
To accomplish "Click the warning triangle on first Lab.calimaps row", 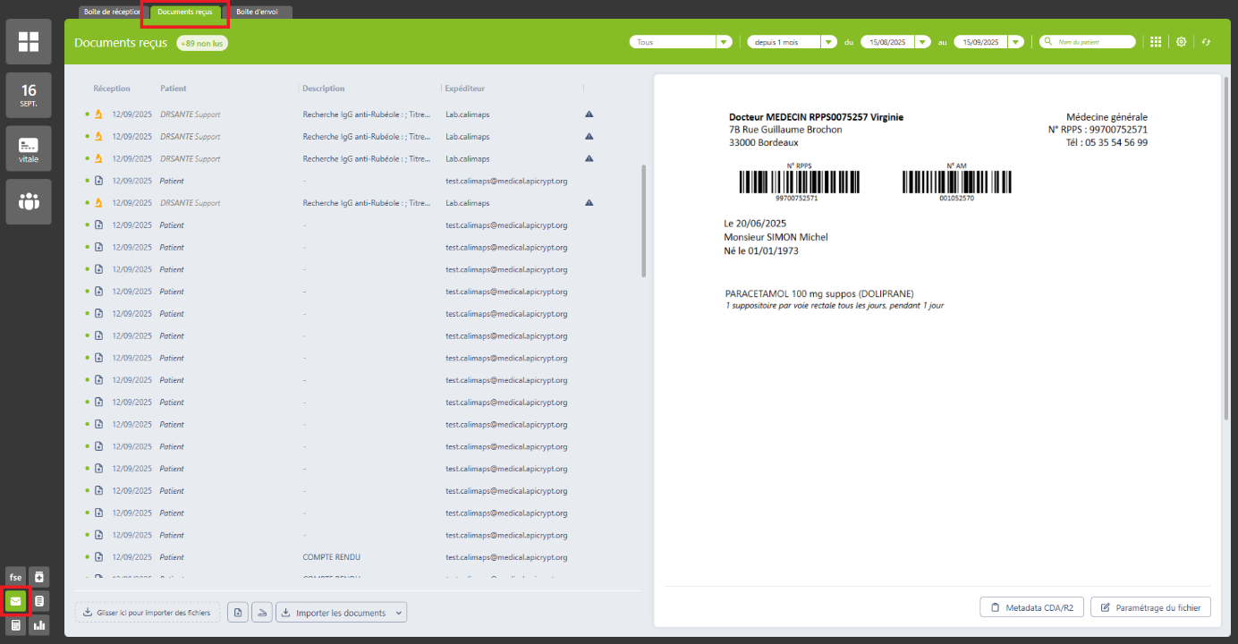I will coord(589,114).
